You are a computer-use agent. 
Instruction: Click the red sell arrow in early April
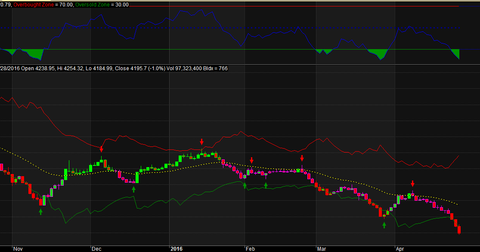[412, 184]
